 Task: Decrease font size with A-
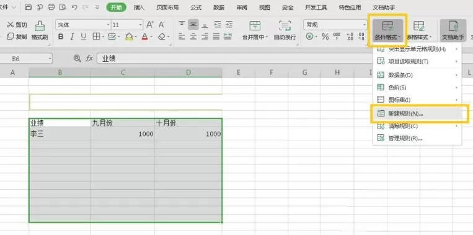point(162,25)
